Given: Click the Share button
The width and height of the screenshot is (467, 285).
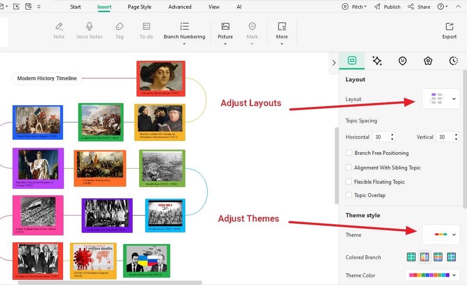Looking at the screenshot, I should point(419,6).
